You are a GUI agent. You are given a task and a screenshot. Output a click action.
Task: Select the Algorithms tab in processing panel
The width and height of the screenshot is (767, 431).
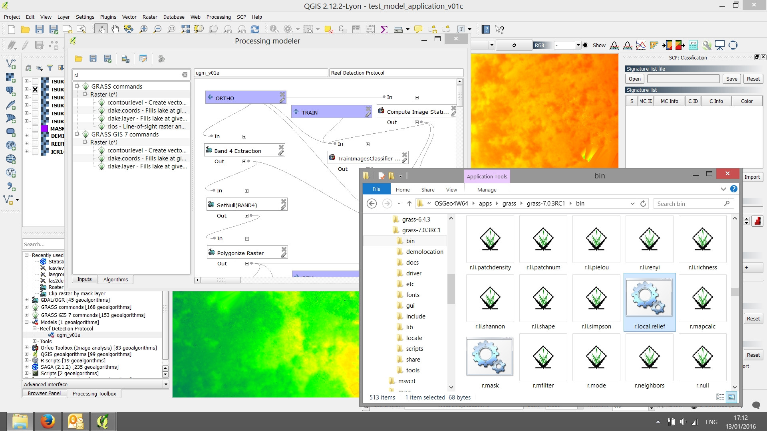[x=115, y=279]
